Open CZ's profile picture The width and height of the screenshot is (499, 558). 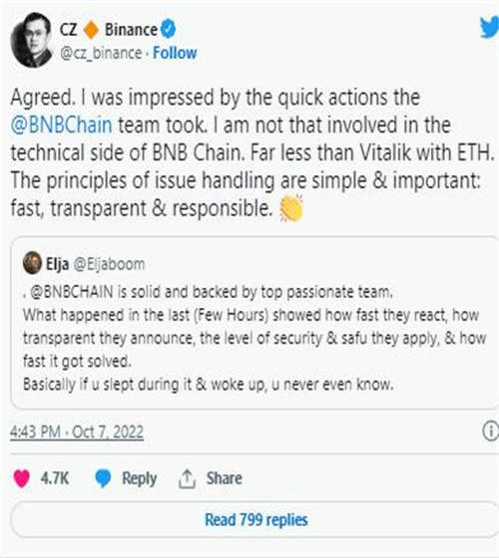tap(32, 40)
